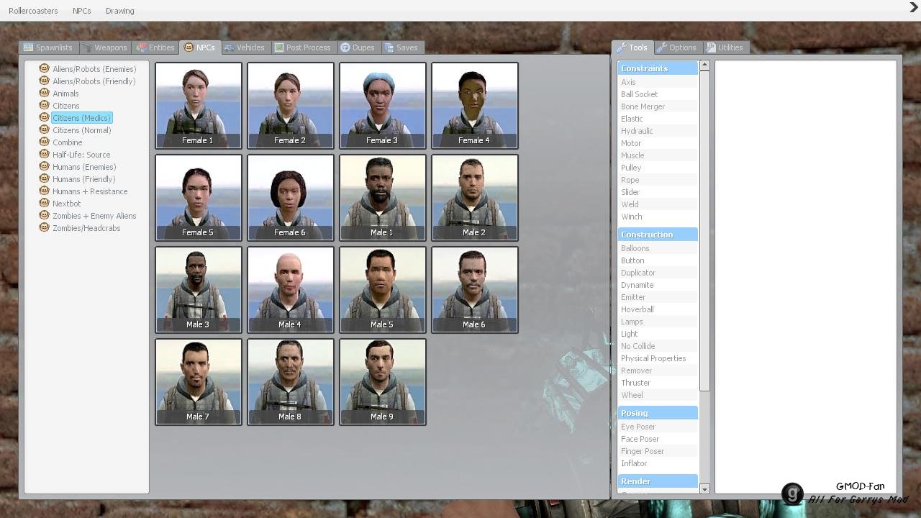Select the Duplicator tool
This screenshot has width=921, height=518.
coord(658,273)
